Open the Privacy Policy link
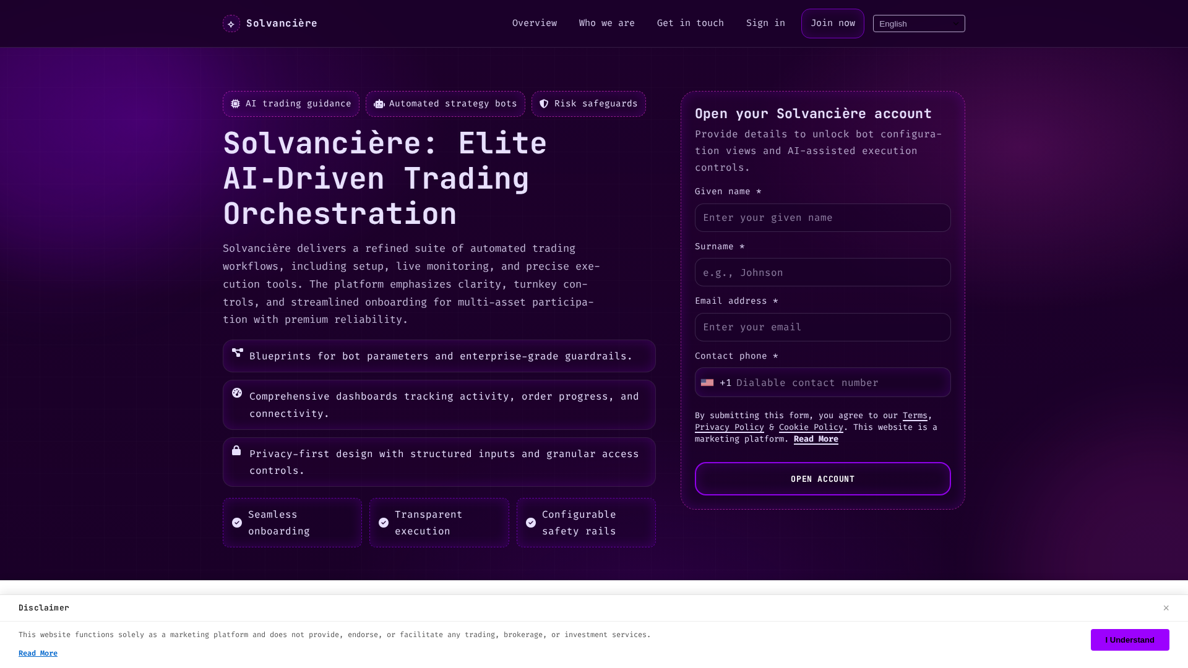Viewport: 1188px width, 668px height. coord(730,427)
